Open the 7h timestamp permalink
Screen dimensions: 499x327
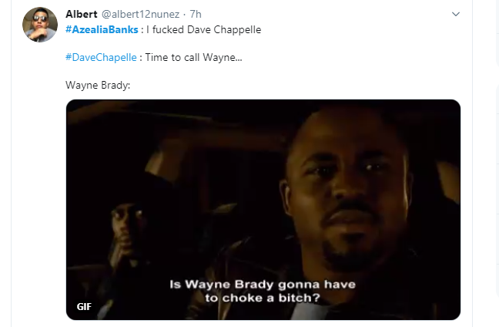click(196, 14)
